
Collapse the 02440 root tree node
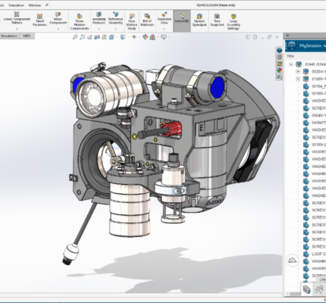click(x=291, y=64)
